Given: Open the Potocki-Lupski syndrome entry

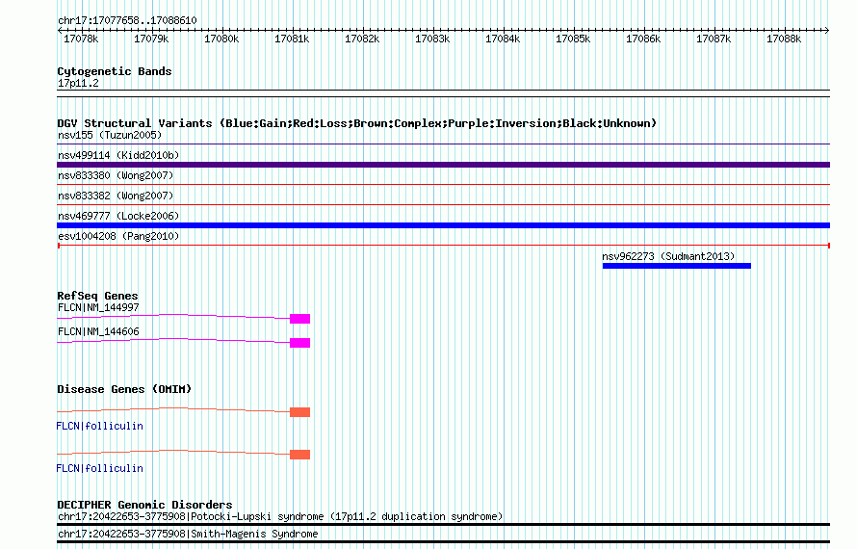Looking at the screenshot, I should point(280,517).
